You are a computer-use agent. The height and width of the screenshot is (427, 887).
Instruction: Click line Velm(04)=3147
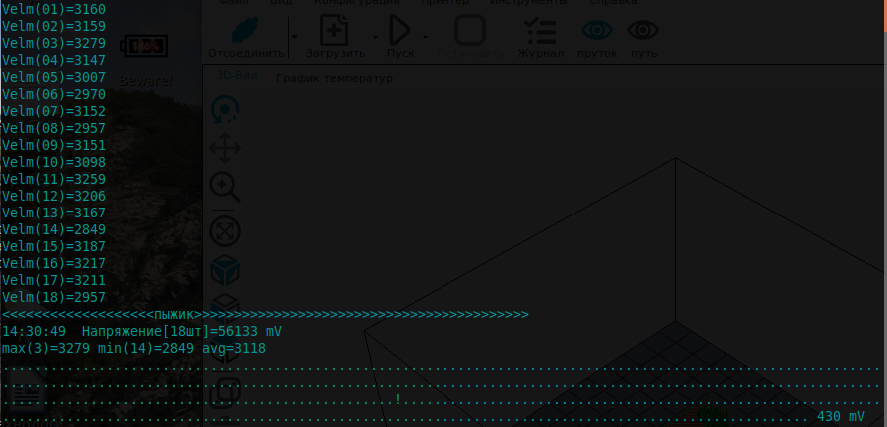click(54, 61)
